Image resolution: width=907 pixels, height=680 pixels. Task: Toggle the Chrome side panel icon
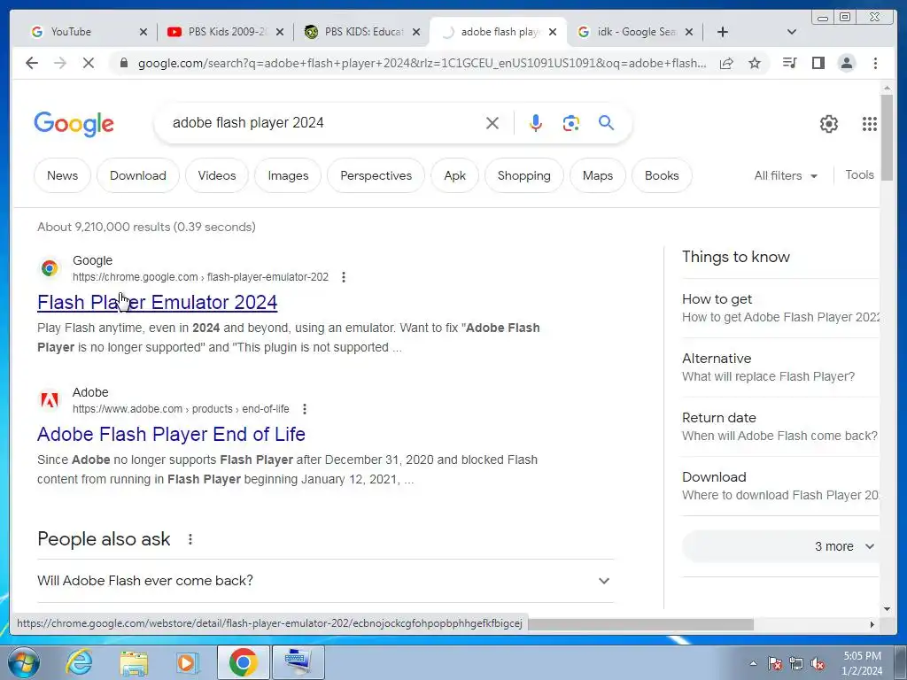pos(818,63)
